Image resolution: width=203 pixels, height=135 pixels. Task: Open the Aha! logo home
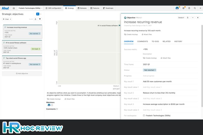[x=5, y=8]
